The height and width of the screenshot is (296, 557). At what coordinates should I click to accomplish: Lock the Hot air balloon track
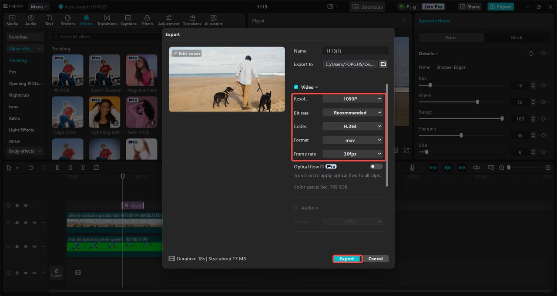click(17, 246)
